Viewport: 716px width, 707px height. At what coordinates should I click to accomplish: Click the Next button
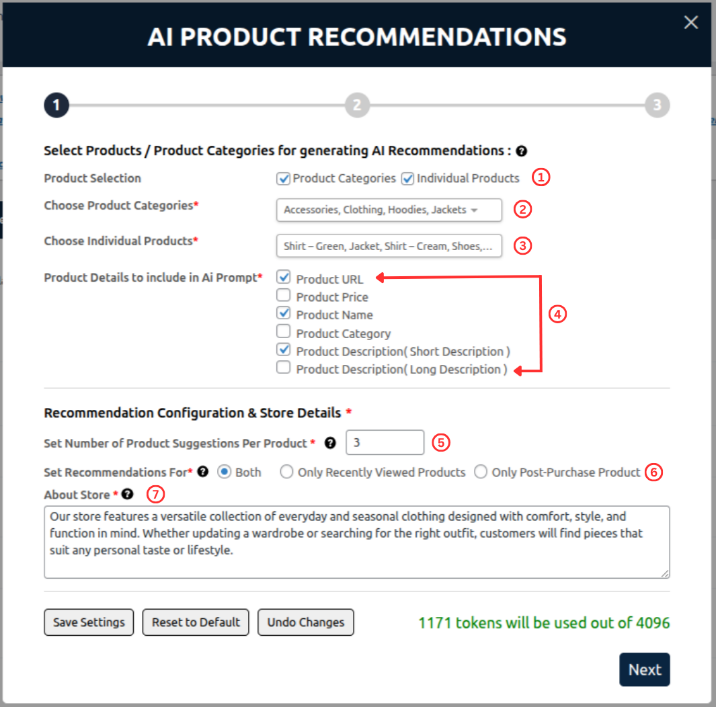644,669
